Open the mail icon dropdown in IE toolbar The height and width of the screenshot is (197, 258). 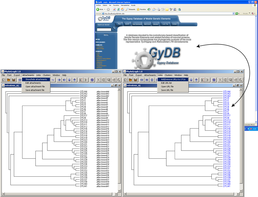(156, 9)
